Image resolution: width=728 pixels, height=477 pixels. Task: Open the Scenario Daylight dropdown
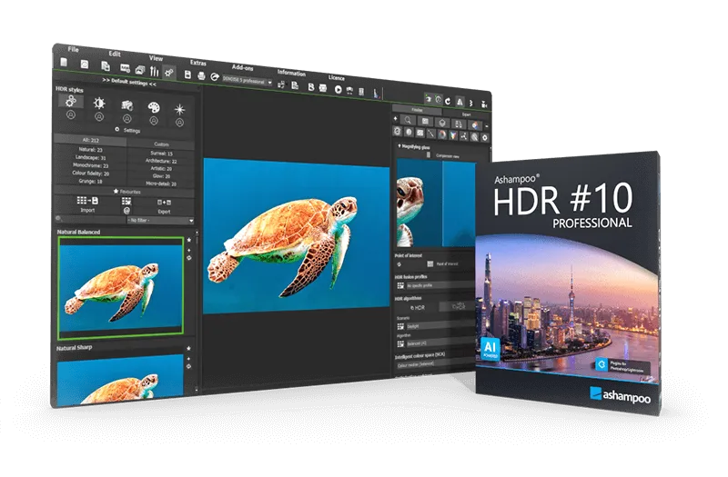pyautogui.click(x=440, y=326)
